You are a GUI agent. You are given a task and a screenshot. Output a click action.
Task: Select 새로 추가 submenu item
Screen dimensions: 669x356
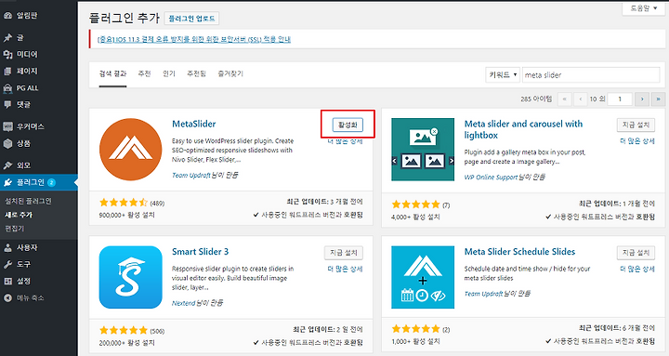19,215
